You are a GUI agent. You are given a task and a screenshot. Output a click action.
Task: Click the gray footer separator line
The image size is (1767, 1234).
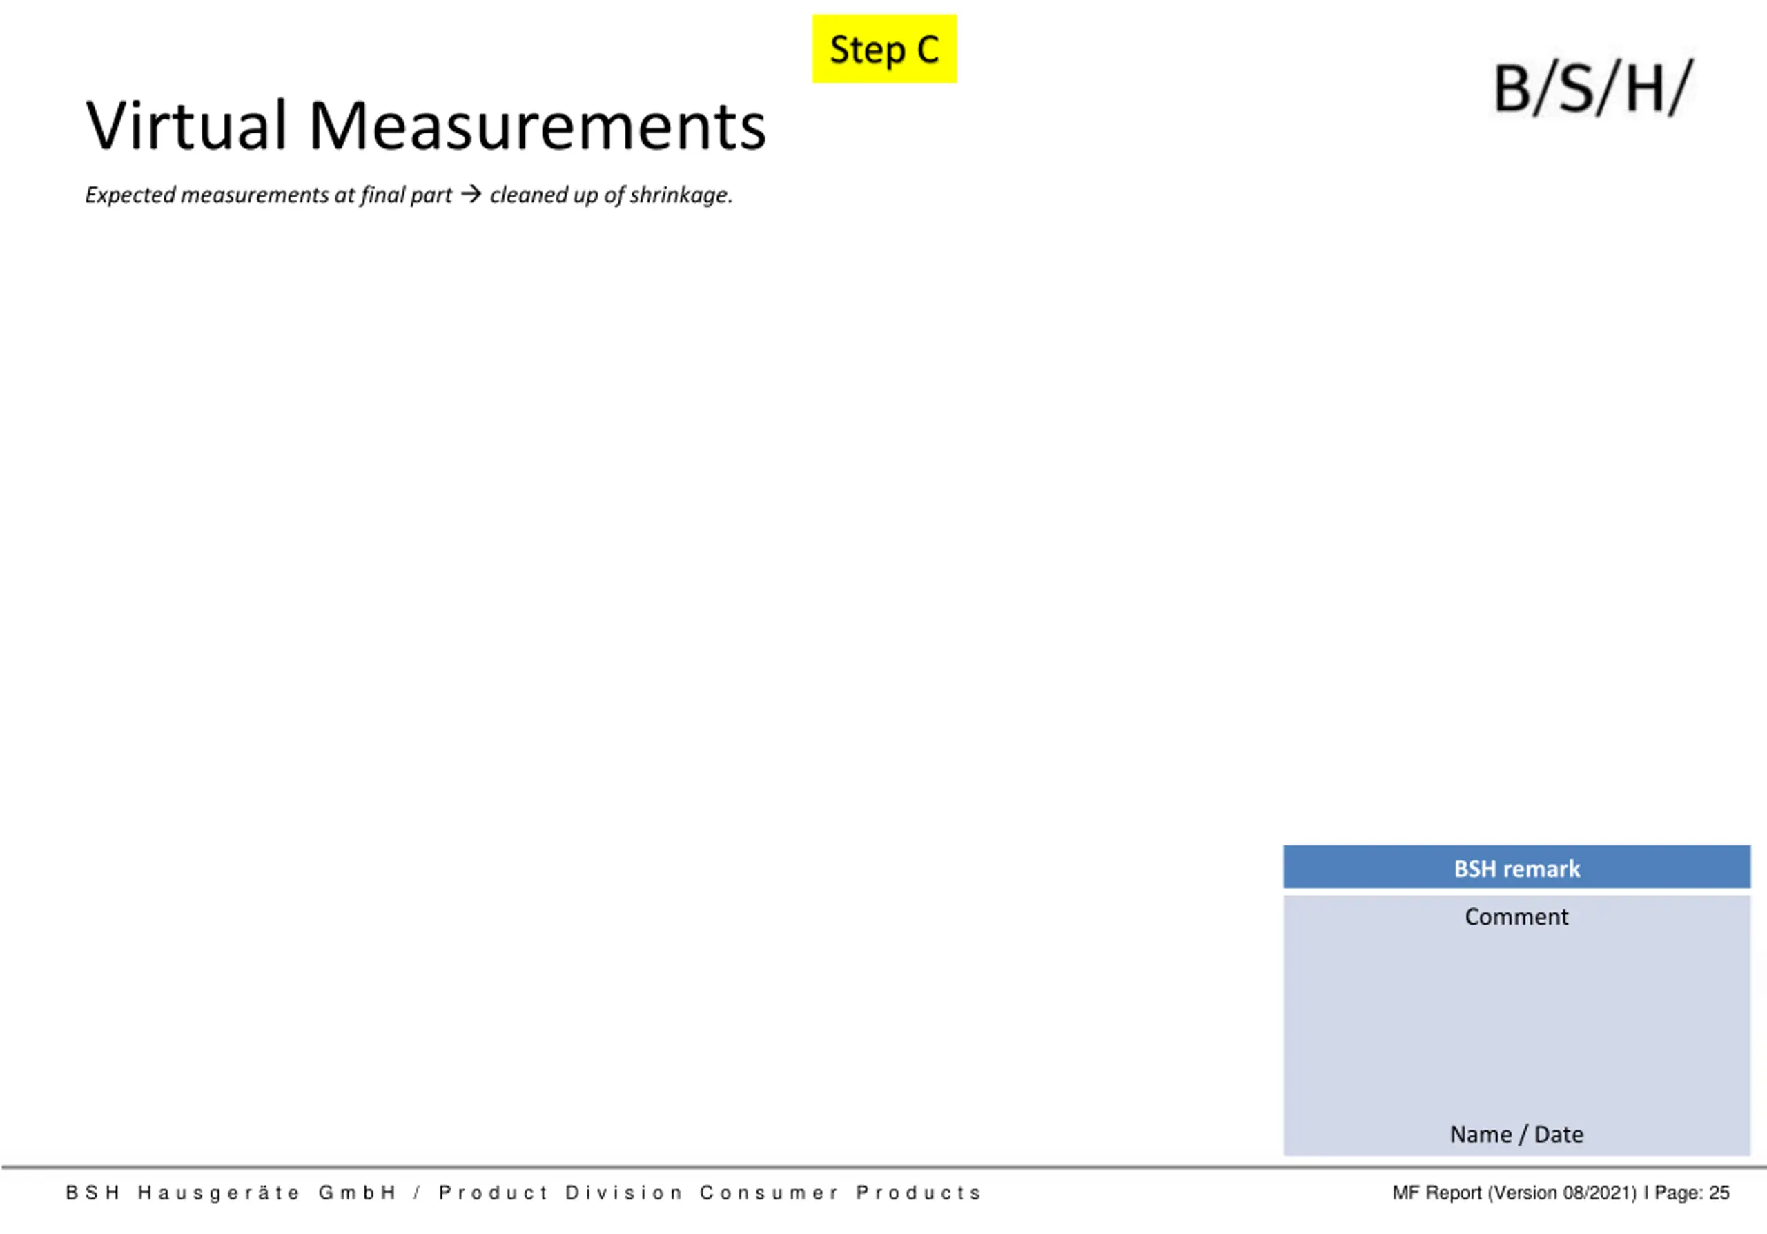coord(883,1168)
